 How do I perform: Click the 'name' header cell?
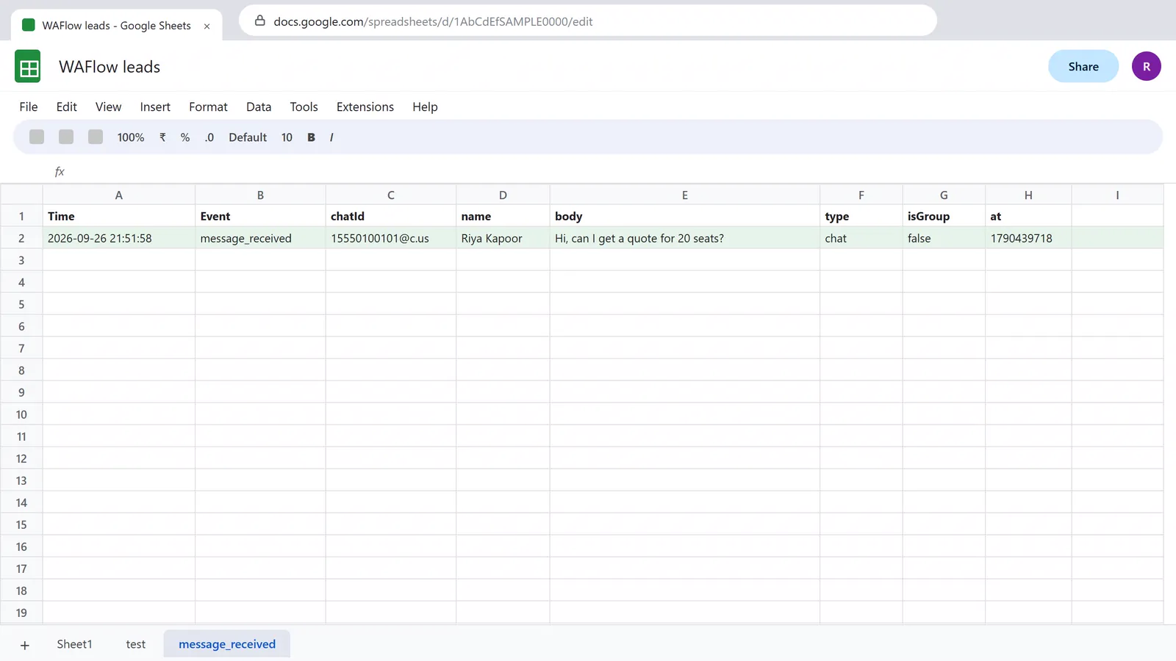[x=503, y=216]
